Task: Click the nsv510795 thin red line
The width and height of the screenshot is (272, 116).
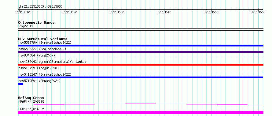Action: click(x=141, y=71)
